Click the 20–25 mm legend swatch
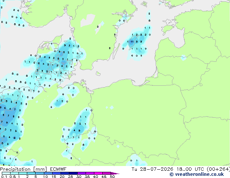 tap(65, 173)
